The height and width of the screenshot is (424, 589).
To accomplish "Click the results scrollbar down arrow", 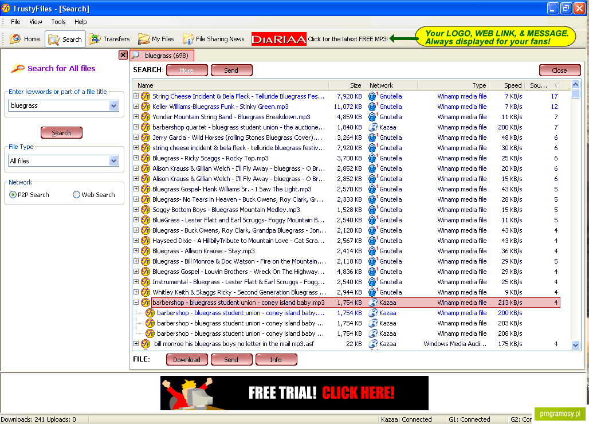I will 575,345.
